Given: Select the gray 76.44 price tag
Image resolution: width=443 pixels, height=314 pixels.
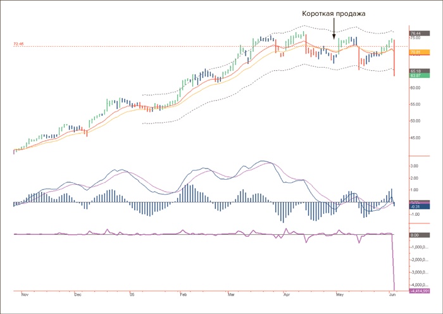Looking at the screenshot, I should coord(416,33).
